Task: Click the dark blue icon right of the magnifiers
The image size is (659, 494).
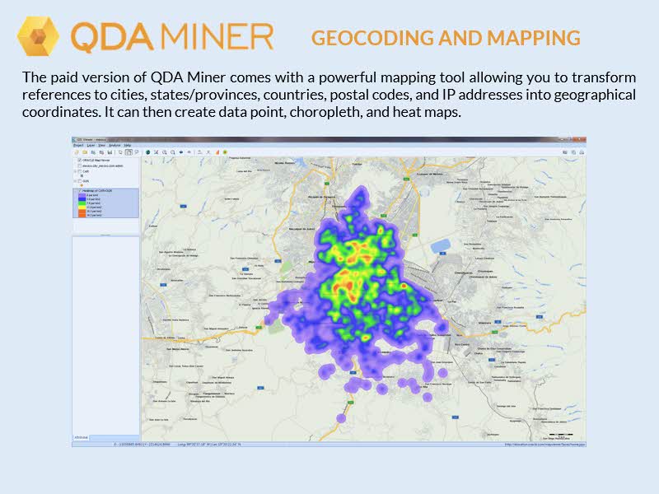Action: click(181, 152)
